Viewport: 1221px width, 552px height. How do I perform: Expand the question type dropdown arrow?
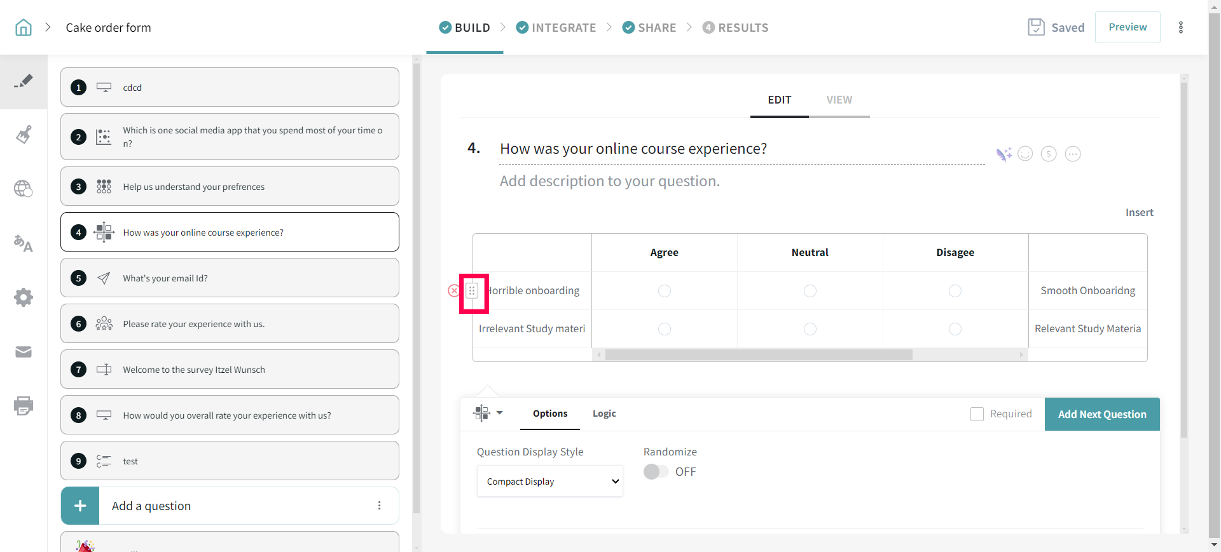499,413
